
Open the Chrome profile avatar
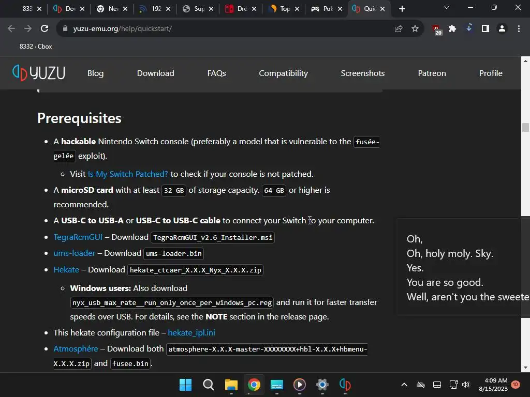tap(502, 29)
